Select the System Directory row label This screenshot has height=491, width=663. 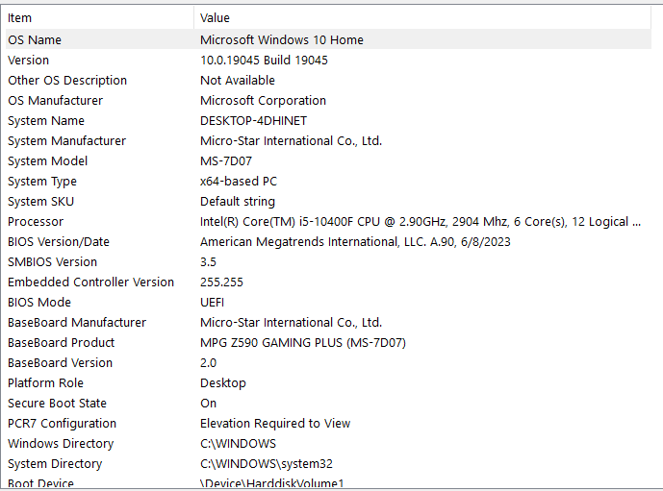pyautogui.click(x=55, y=464)
